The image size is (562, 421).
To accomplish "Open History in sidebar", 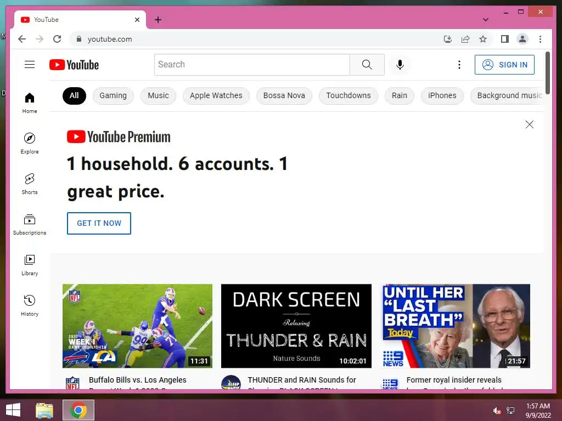I will (x=30, y=305).
